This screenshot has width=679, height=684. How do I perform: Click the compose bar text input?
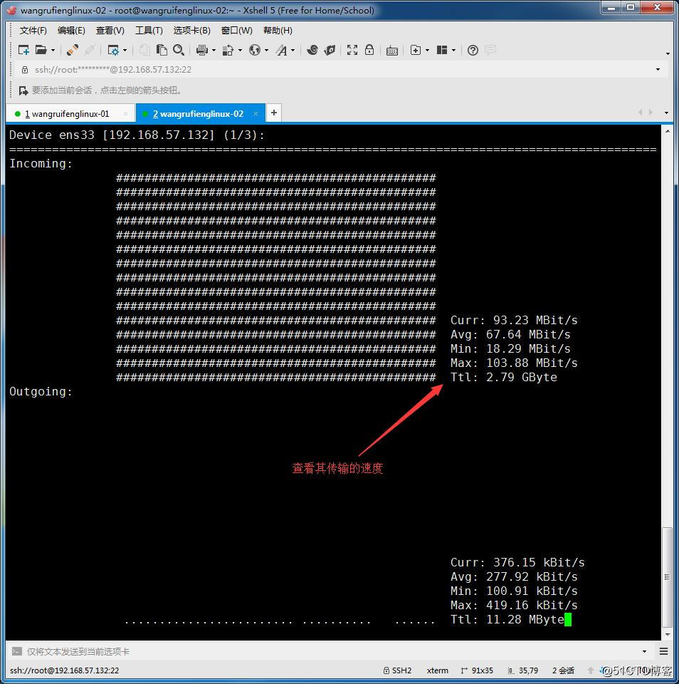pos(331,651)
